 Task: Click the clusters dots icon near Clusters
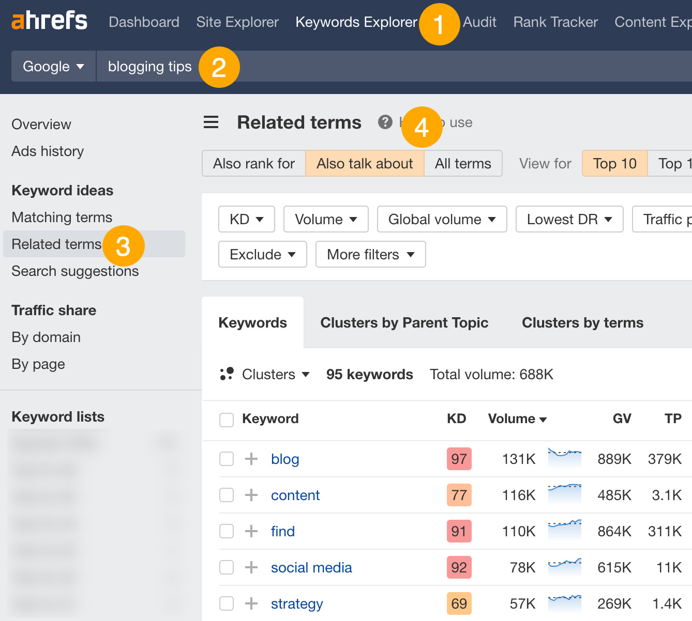coord(227,374)
